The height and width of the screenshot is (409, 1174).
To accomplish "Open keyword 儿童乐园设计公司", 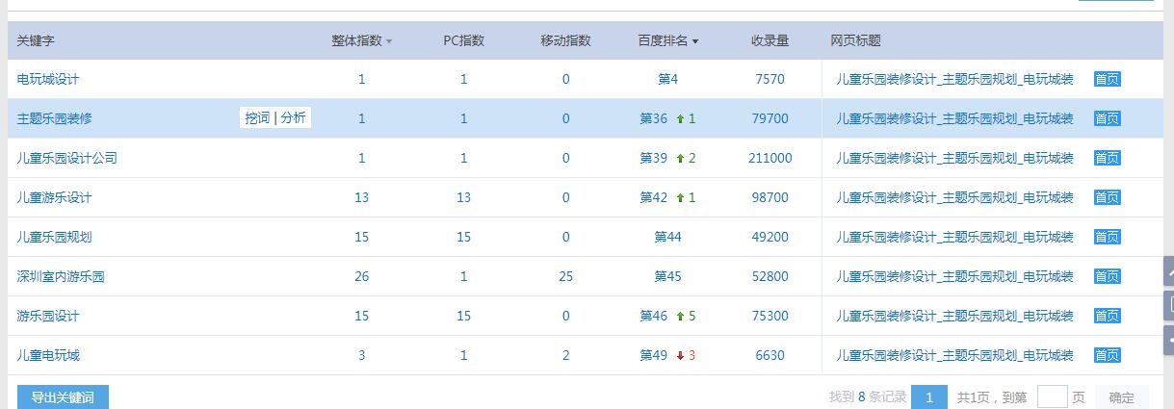I will tap(66, 158).
